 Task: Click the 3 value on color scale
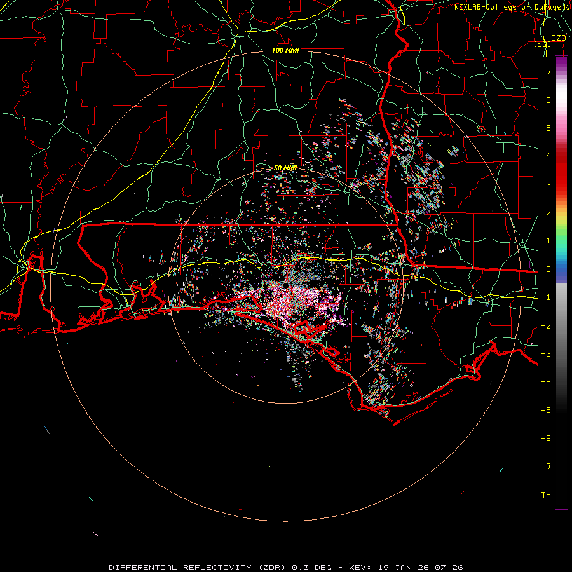[548, 184]
